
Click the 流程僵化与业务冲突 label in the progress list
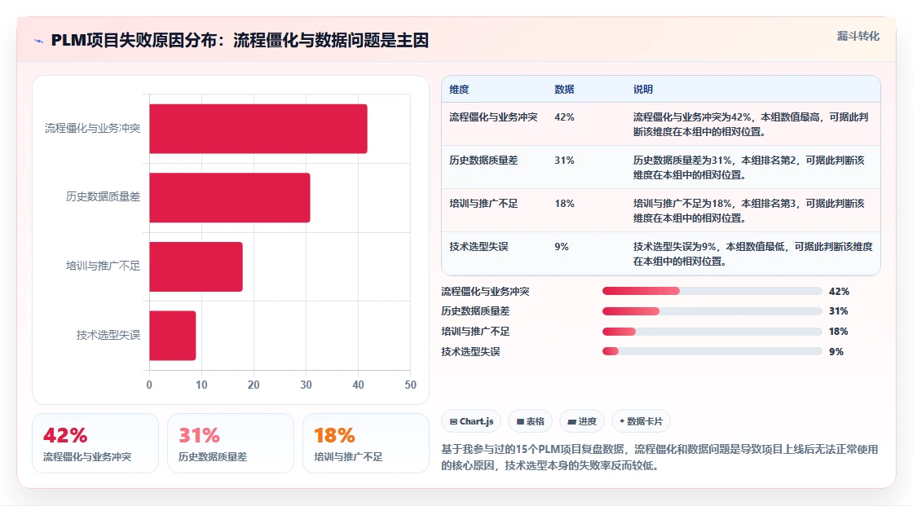pos(485,291)
